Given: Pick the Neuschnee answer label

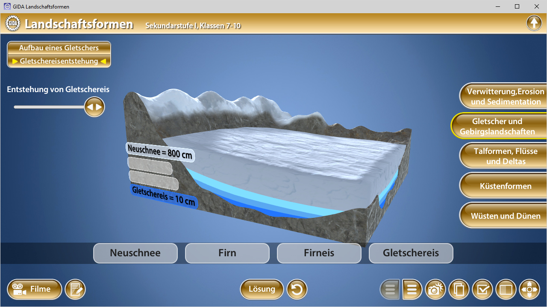Looking at the screenshot, I should click(x=135, y=253).
